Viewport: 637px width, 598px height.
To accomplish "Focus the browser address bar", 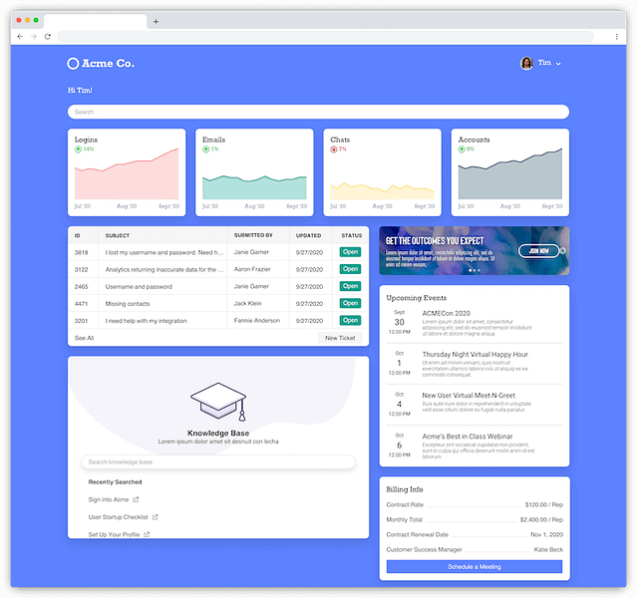I will click(325, 37).
